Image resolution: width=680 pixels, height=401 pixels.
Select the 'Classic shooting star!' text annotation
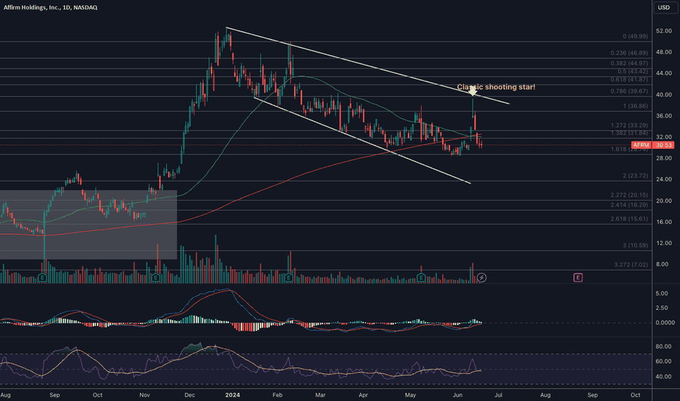[x=496, y=87]
